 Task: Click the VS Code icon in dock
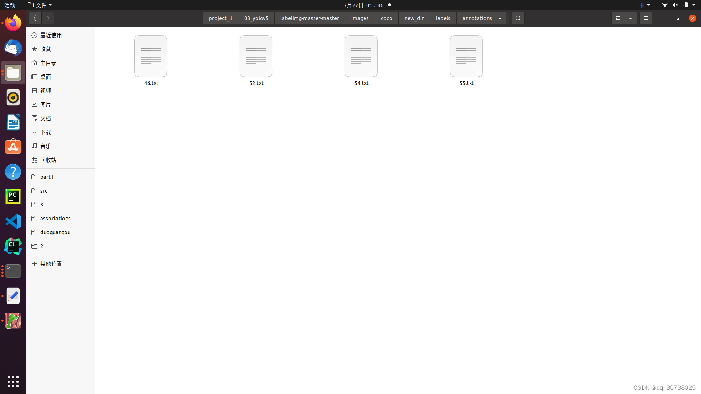(13, 221)
